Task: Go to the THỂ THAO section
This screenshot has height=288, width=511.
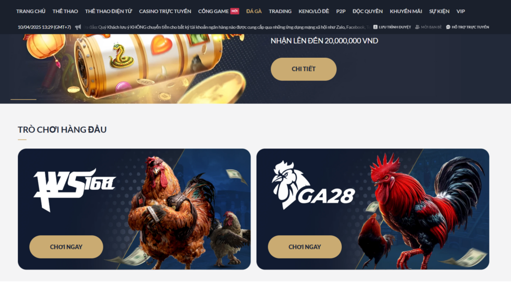Action: [x=65, y=11]
